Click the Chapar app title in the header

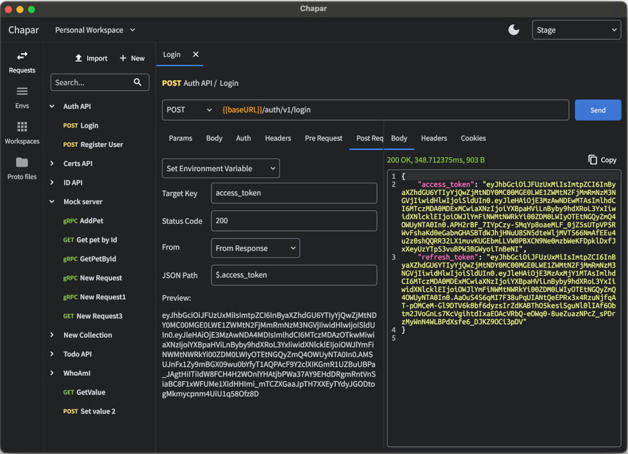[24, 30]
